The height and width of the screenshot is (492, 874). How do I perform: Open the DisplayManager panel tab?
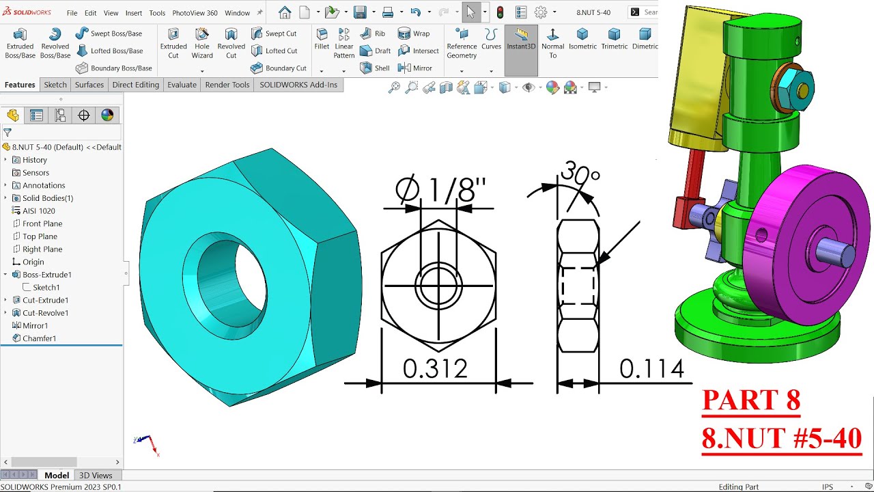tap(107, 115)
